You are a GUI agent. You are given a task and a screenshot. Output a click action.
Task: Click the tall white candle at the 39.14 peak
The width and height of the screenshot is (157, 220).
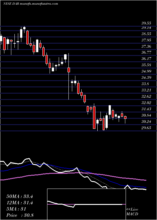pyautogui.click(x=21, y=33)
